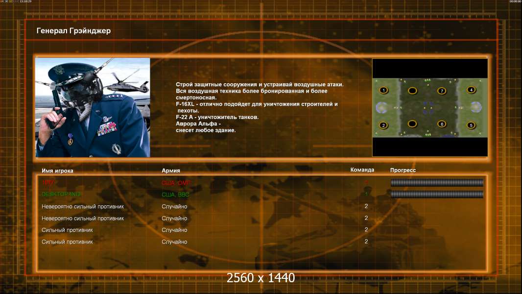Screen dimensions: 522x294
Task: Click the 'Прогресс' column header
Action: click(403, 170)
